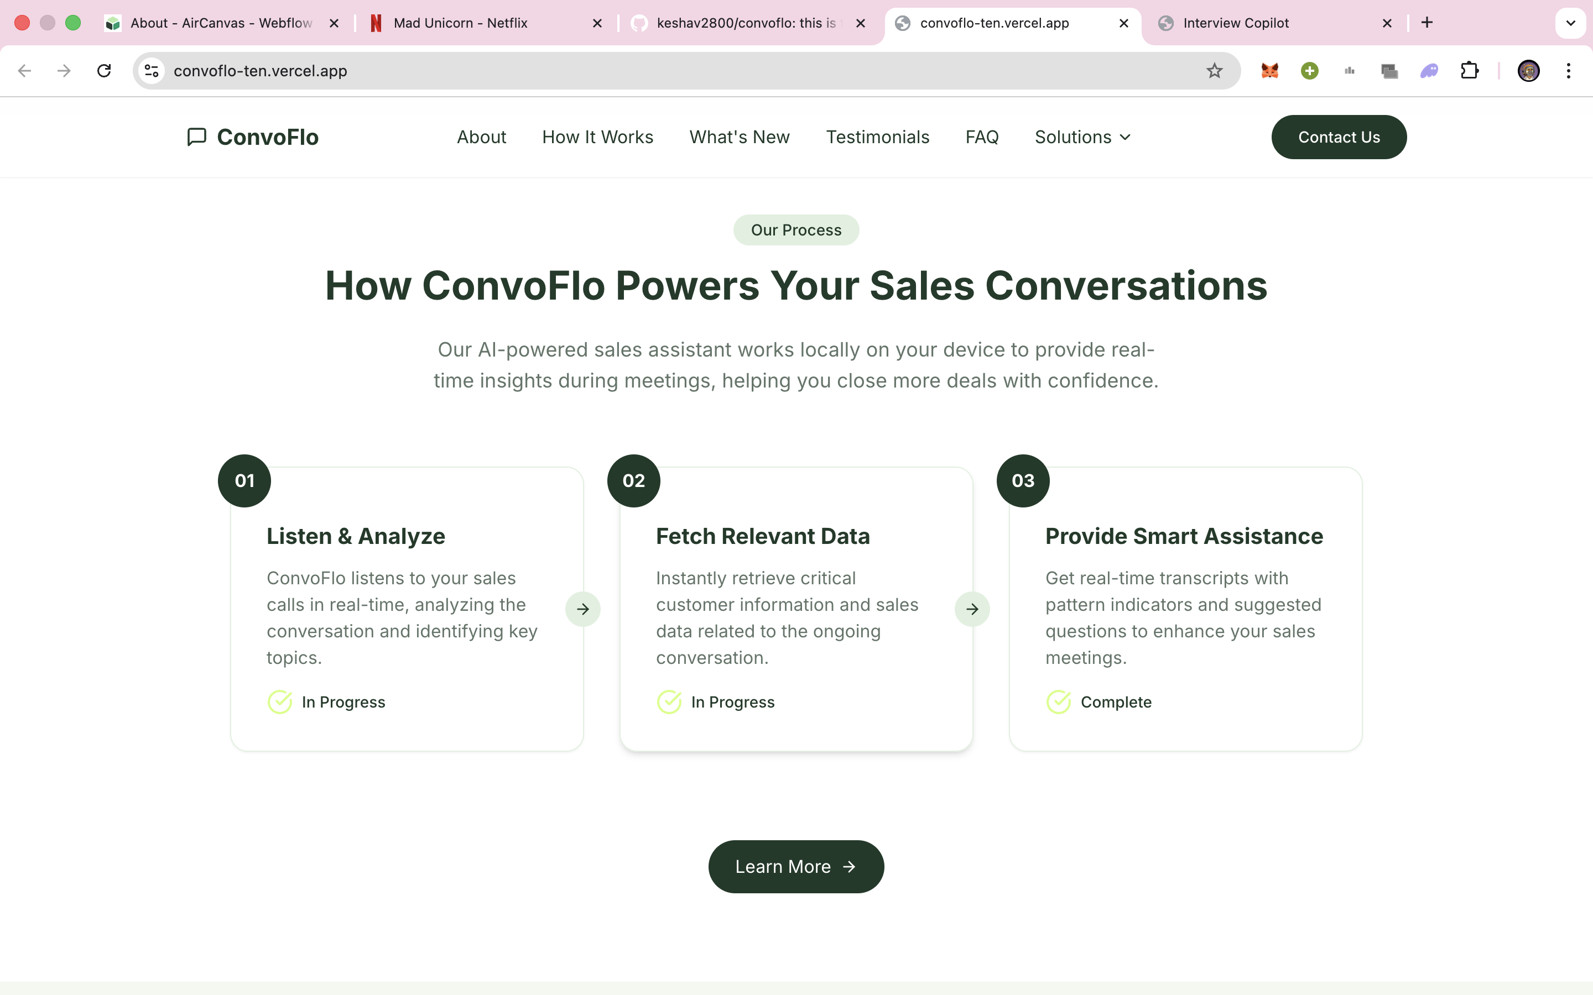Click the ConvoFlo brand name link
1593x995 pixels.
[268, 137]
